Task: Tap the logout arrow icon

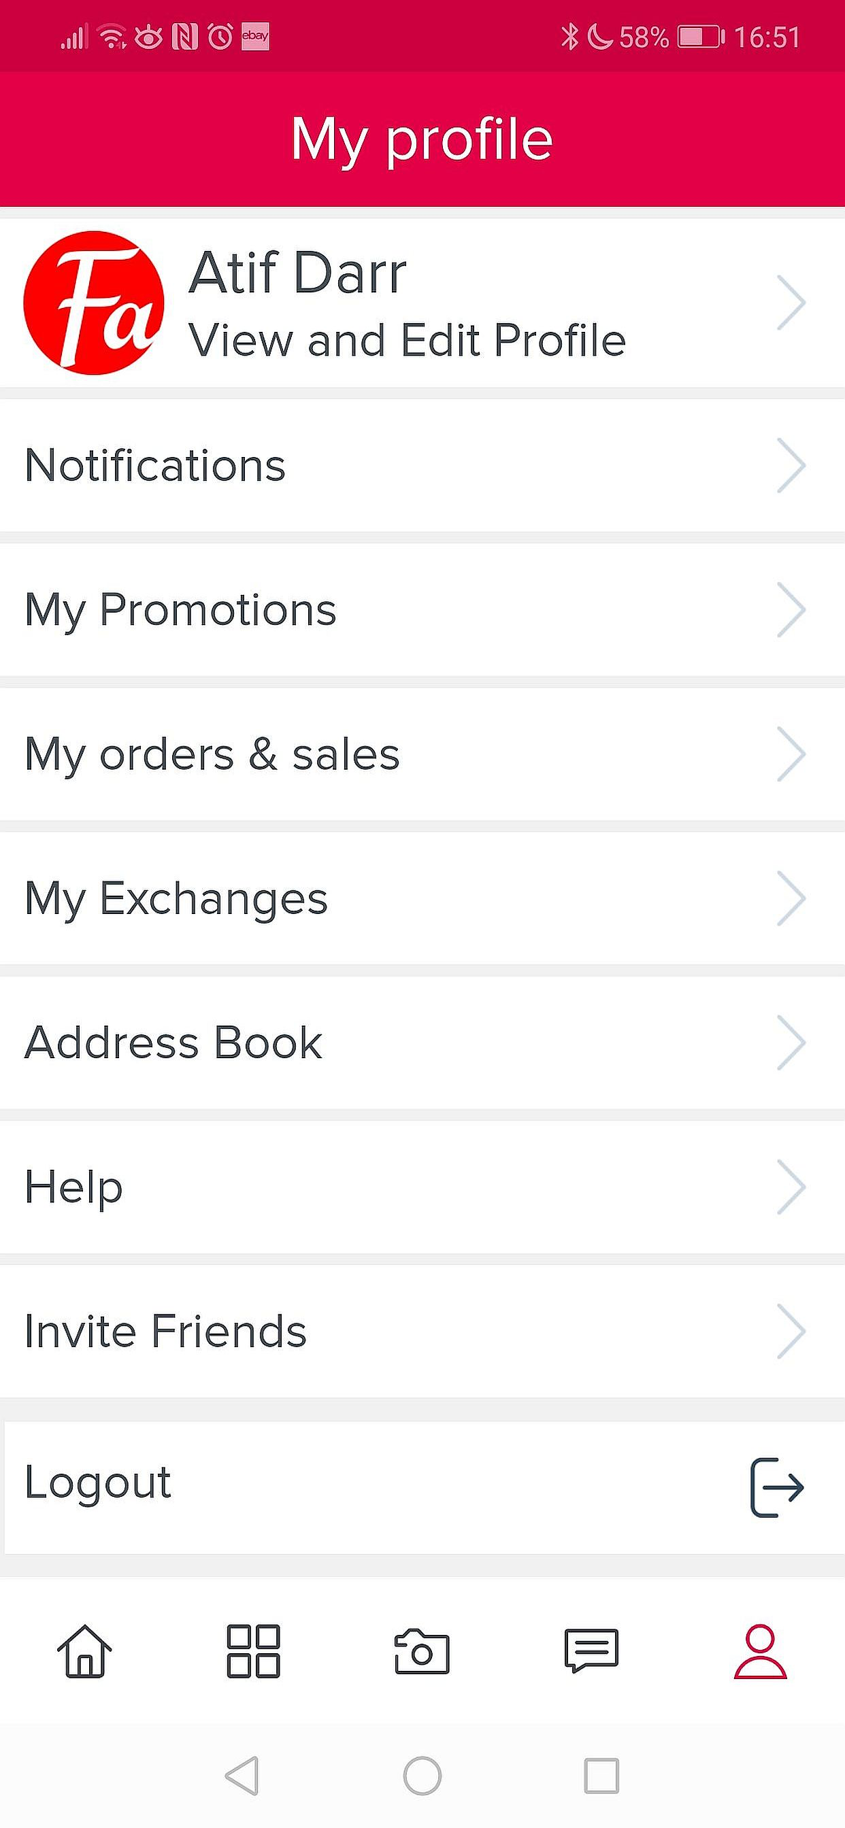Action: pyautogui.click(x=777, y=1487)
